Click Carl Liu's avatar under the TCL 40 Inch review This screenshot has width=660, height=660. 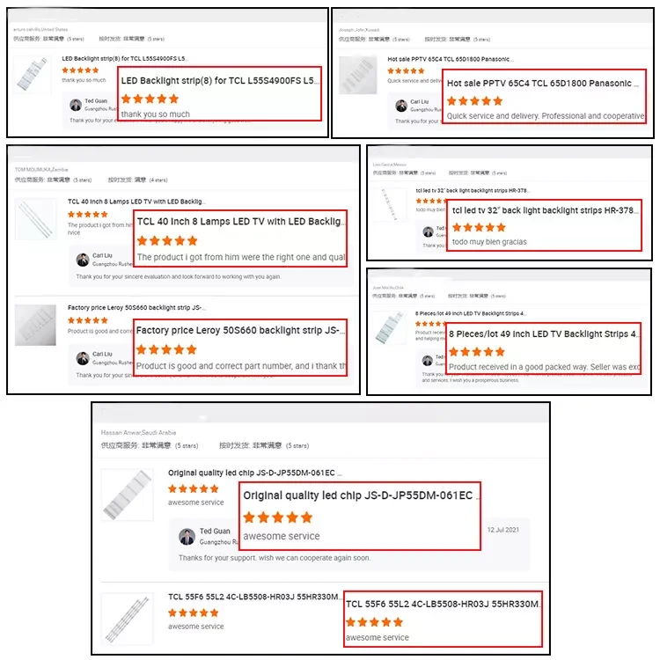83,260
